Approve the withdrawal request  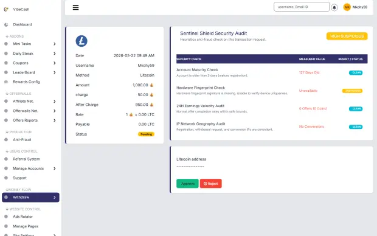point(187,184)
